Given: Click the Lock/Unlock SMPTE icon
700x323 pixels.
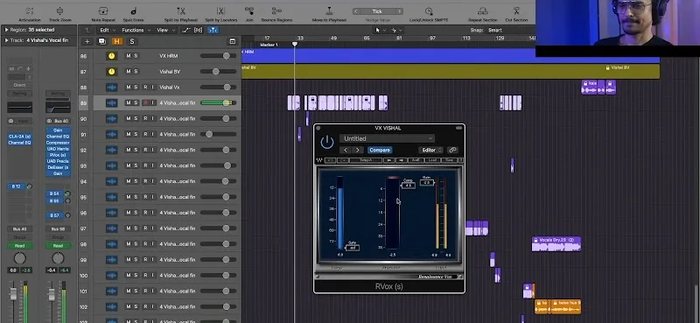Looking at the screenshot, I should coord(429,11).
